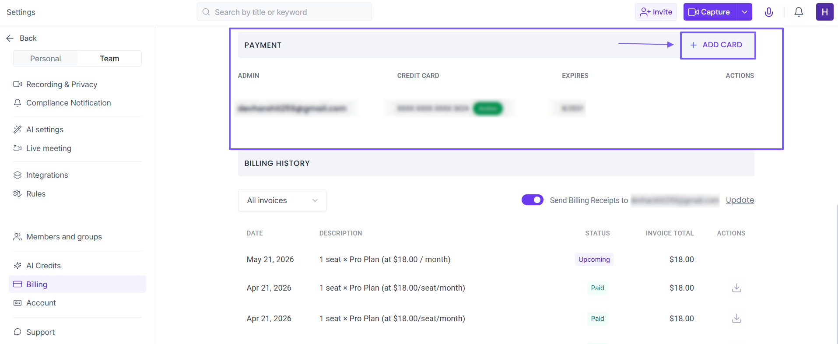Open Live meeting settings
The width and height of the screenshot is (838, 344).
pos(42,148)
